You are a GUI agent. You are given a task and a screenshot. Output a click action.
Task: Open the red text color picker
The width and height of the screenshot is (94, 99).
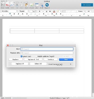(x=54, y=11)
